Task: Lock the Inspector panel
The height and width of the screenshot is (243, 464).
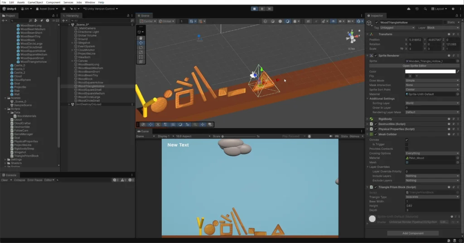Action: click(x=457, y=16)
